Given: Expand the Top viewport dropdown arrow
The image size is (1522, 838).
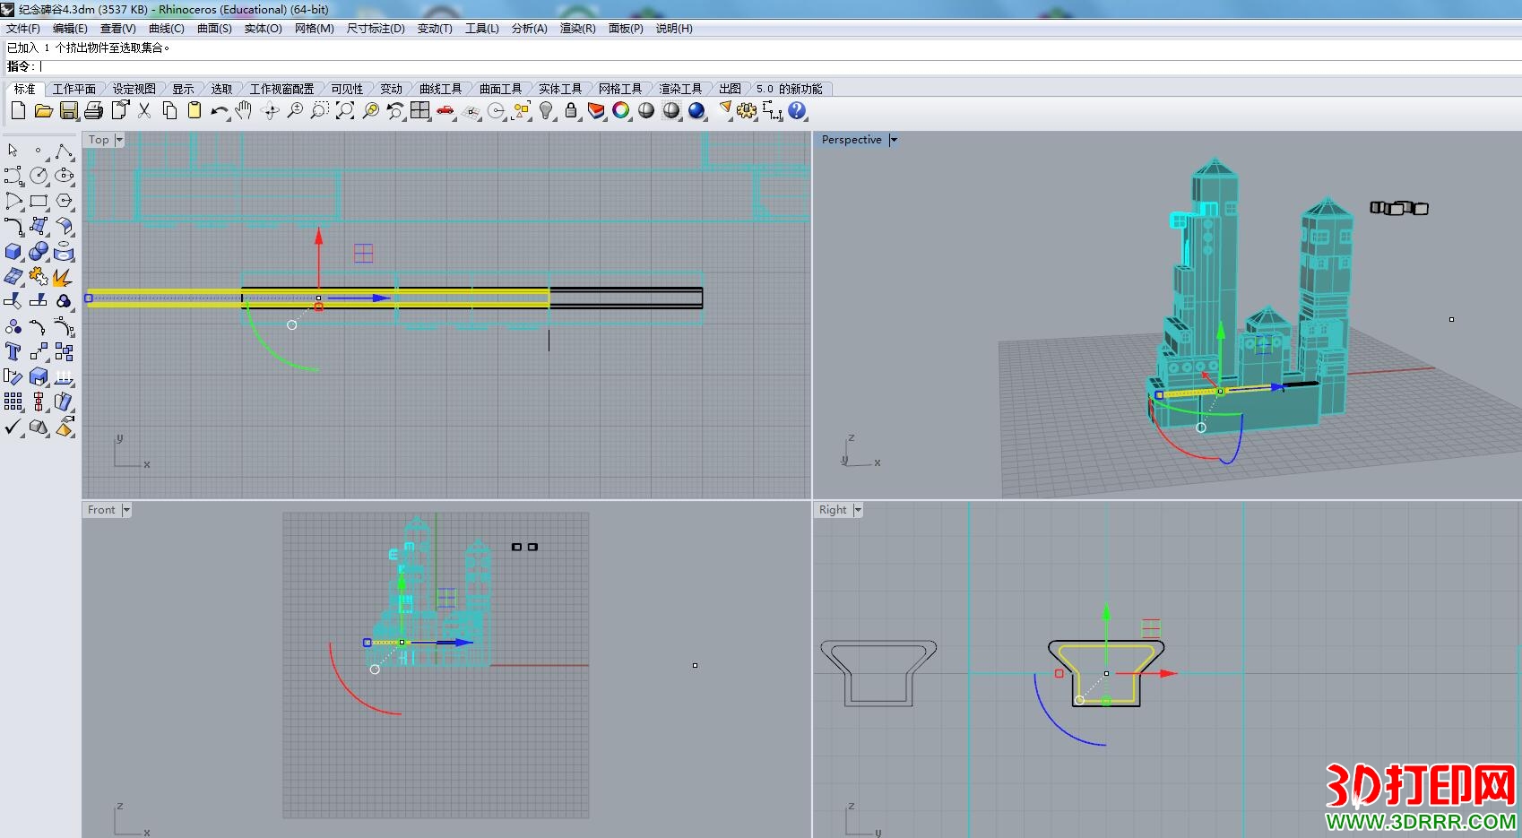Looking at the screenshot, I should [119, 140].
